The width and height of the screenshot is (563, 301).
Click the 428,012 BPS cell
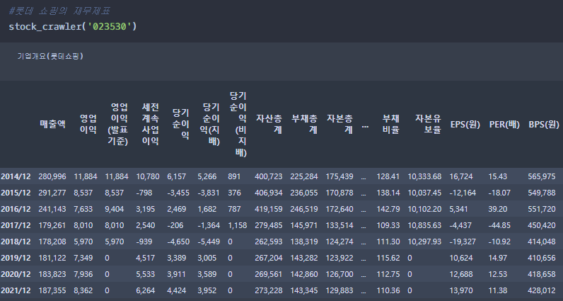(542, 290)
